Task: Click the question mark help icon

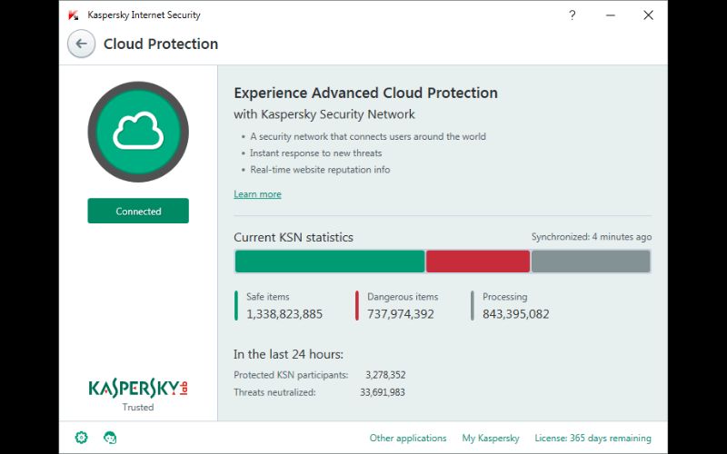Action: point(573,15)
